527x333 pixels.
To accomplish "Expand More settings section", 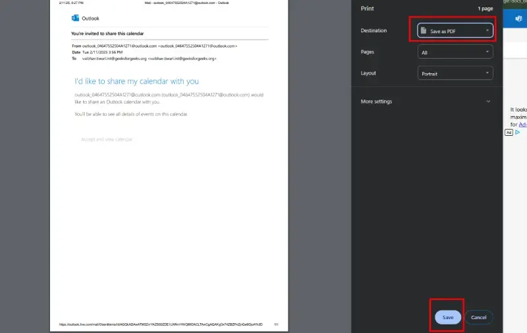I will click(426, 102).
